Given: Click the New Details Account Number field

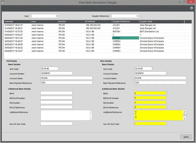Looking at the screenshot, I should (150, 73).
